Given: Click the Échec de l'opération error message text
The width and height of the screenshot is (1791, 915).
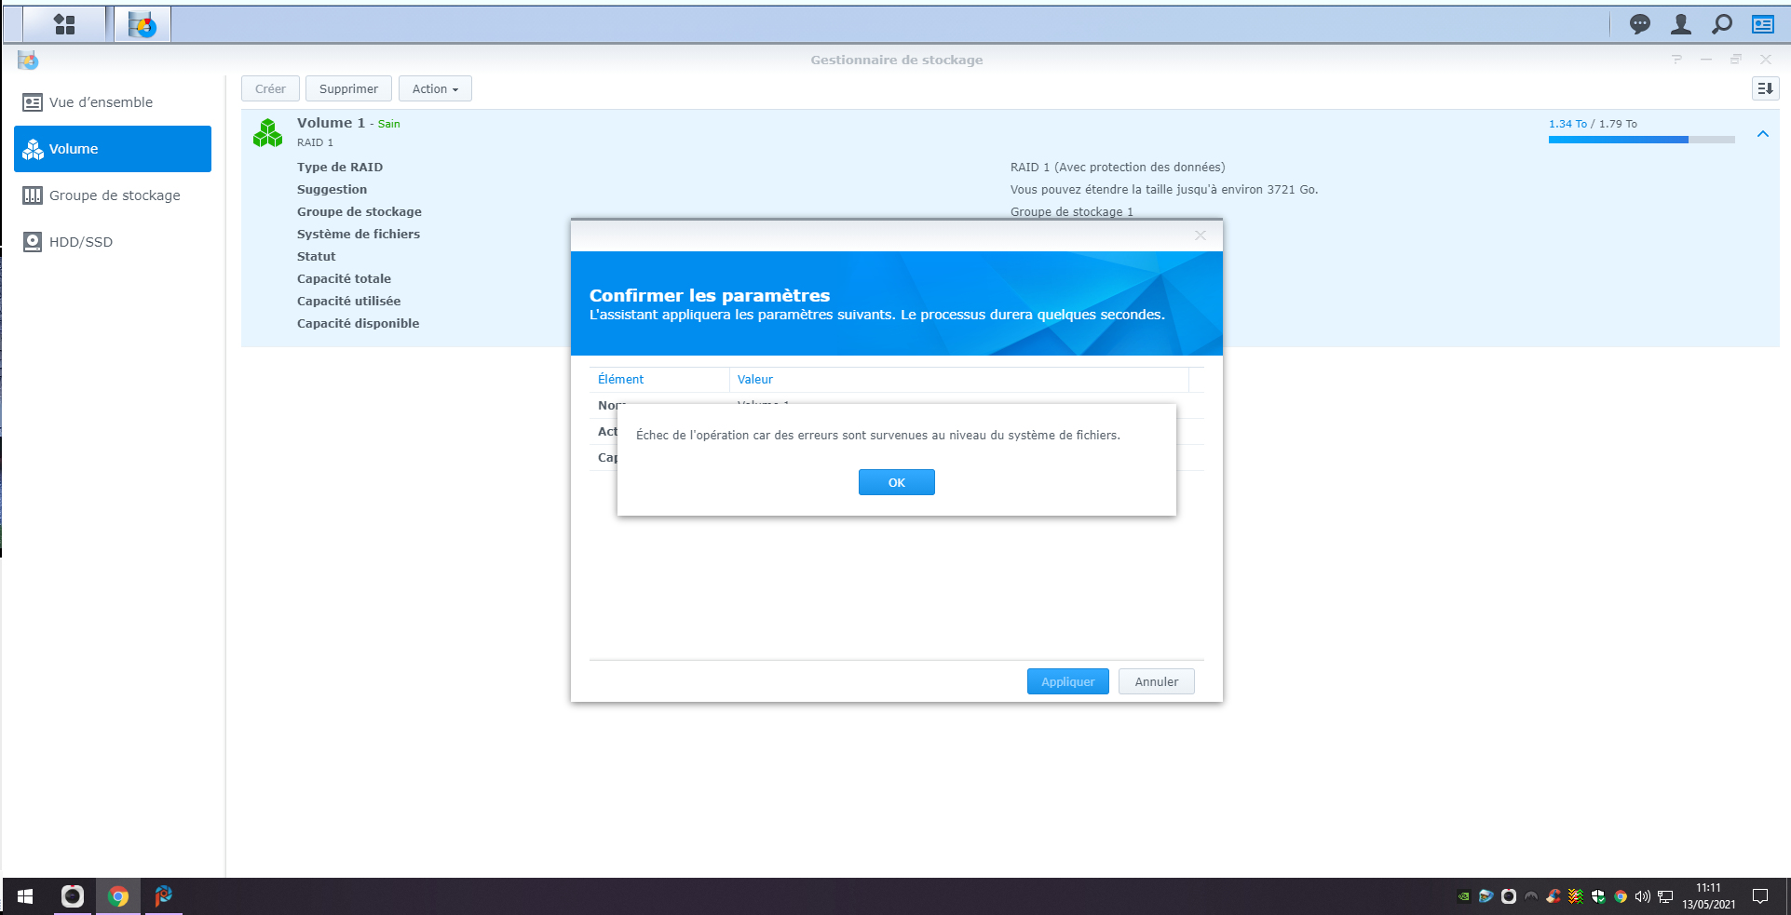Looking at the screenshot, I should (x=878, y=435).
